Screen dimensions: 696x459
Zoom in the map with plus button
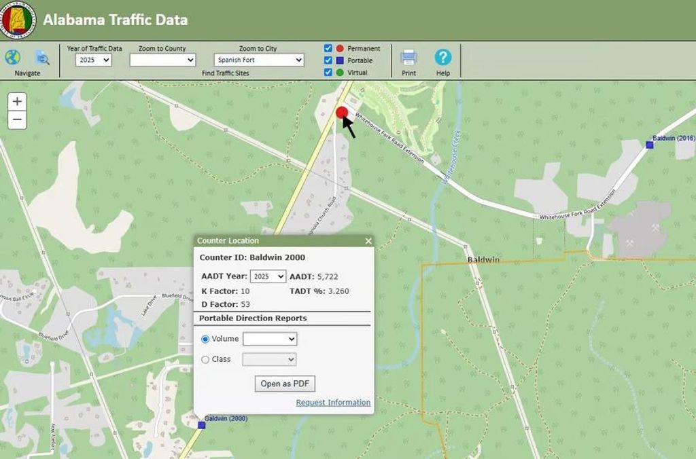(17, 102)
